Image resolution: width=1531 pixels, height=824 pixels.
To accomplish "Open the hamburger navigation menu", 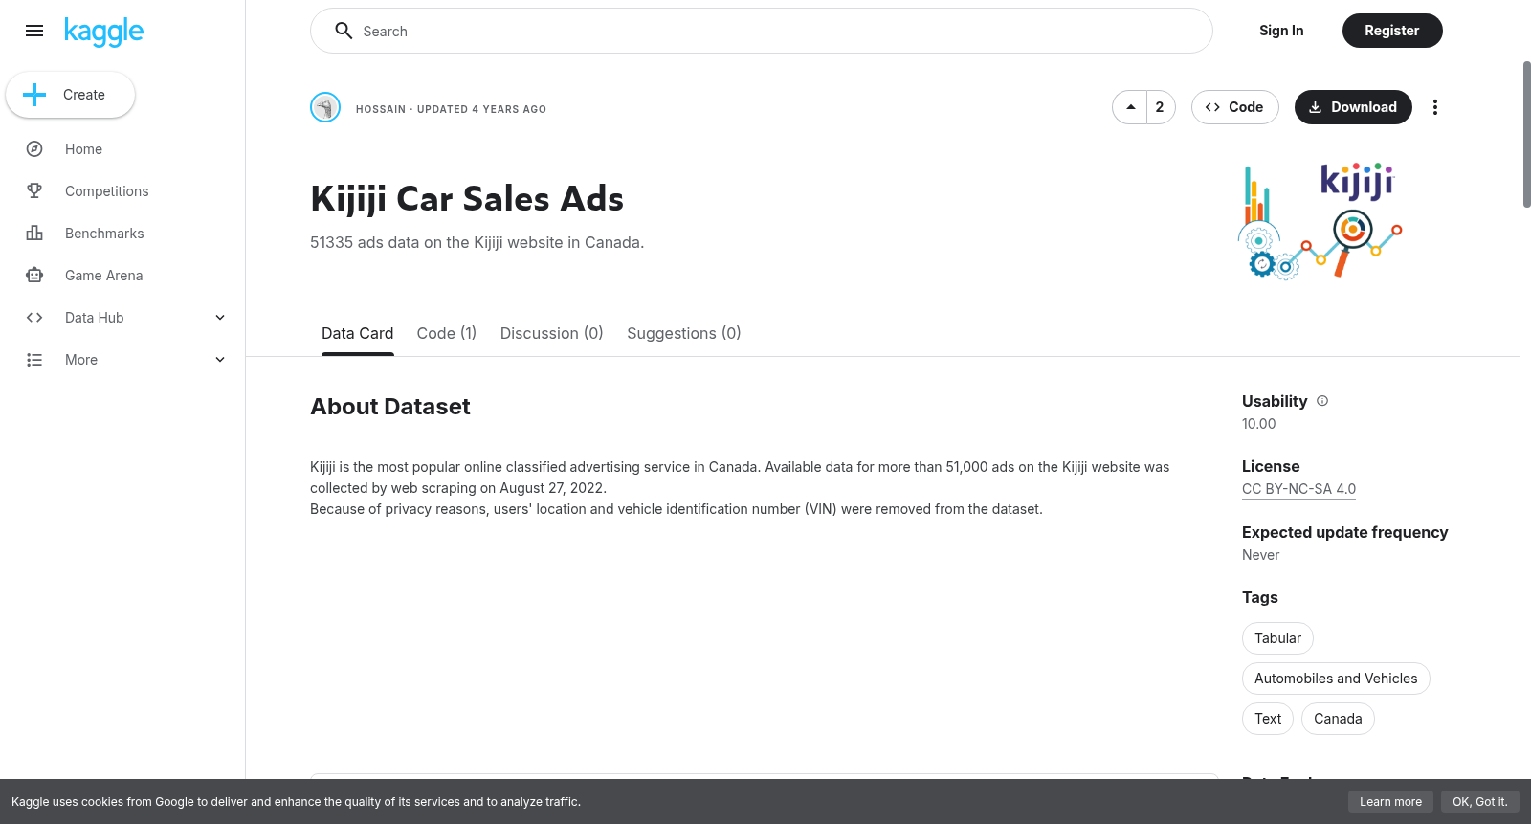I will pos(34,31).
